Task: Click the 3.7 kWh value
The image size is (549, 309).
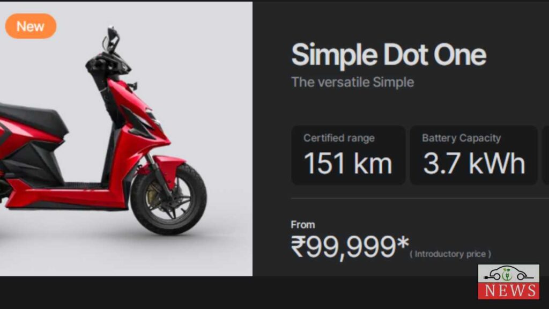Action: [474, 164]
